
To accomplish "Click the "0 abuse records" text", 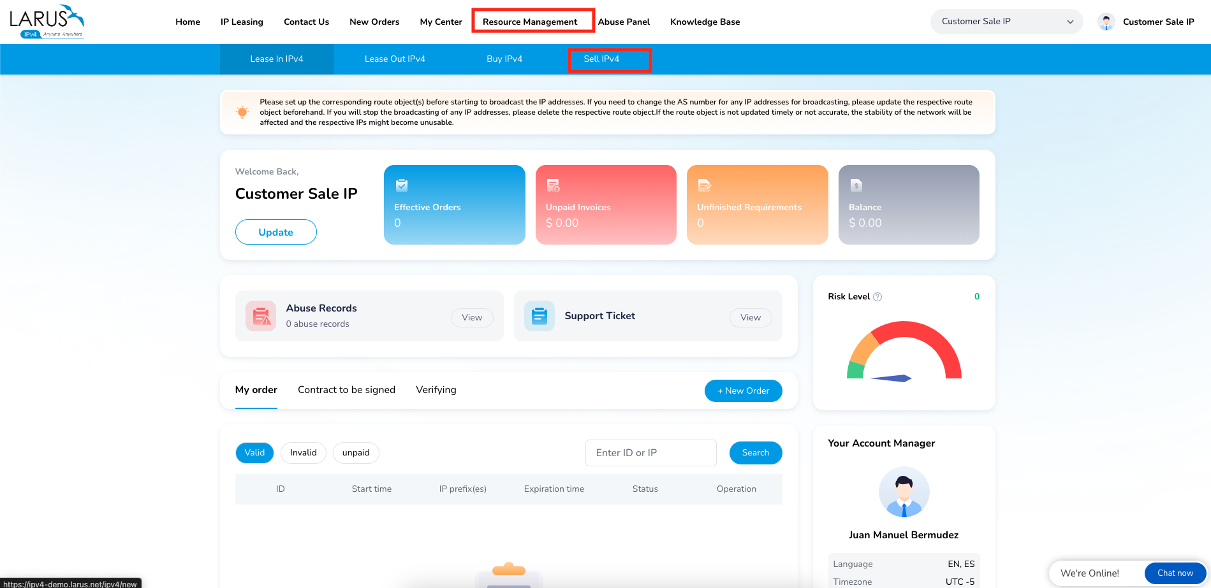I will click(318, 324).
